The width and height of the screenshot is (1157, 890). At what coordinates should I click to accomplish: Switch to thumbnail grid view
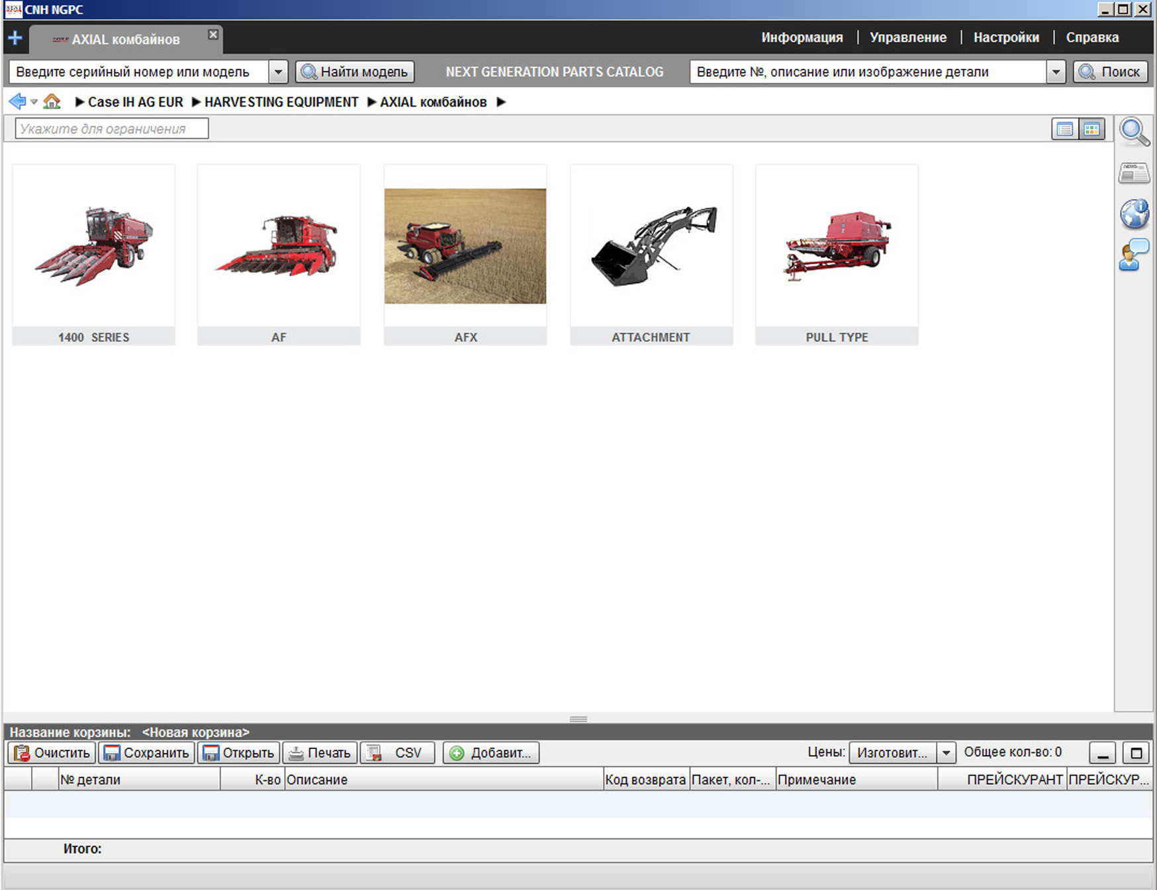1091,129
